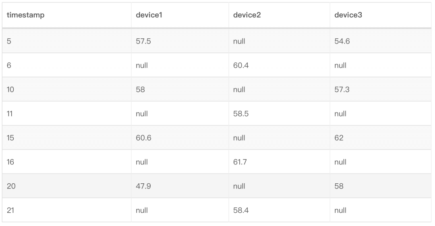Select the 58.4 cell in device2
Viewport: 435px width, 226px height.
click(241, 210)
